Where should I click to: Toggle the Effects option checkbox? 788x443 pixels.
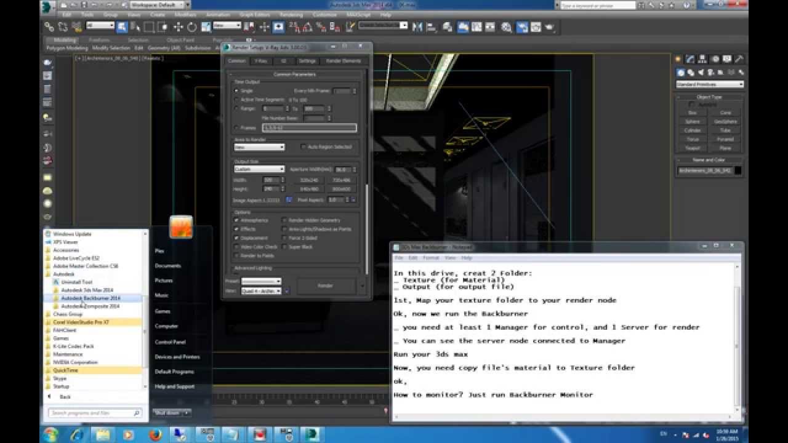237,229
